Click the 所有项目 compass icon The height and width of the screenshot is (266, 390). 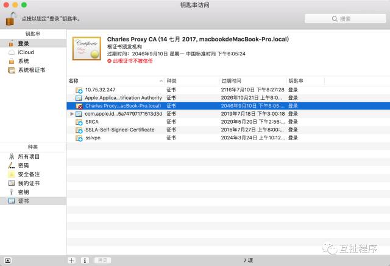tap(12, 156)
